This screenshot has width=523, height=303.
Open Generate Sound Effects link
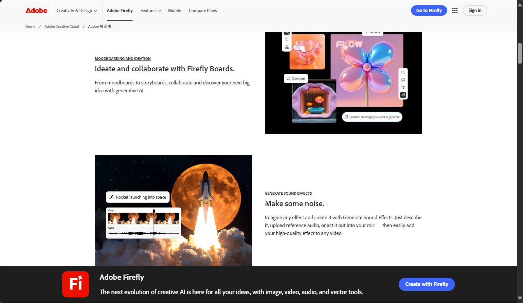tap(288, 193)
